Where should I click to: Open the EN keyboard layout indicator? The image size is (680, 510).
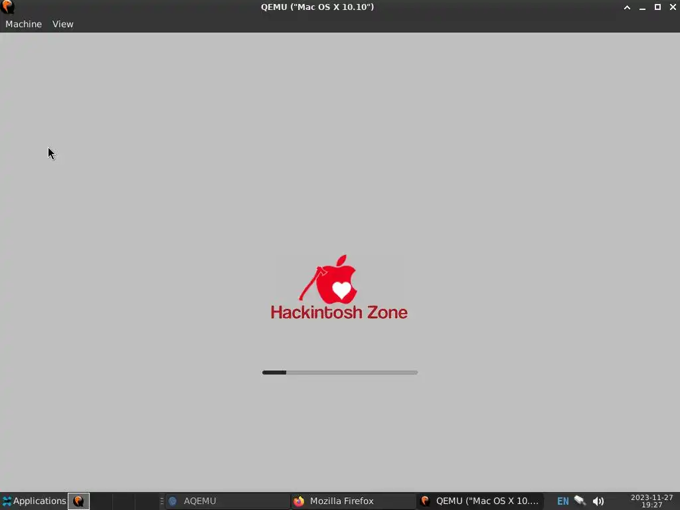(x=562, y=501)
